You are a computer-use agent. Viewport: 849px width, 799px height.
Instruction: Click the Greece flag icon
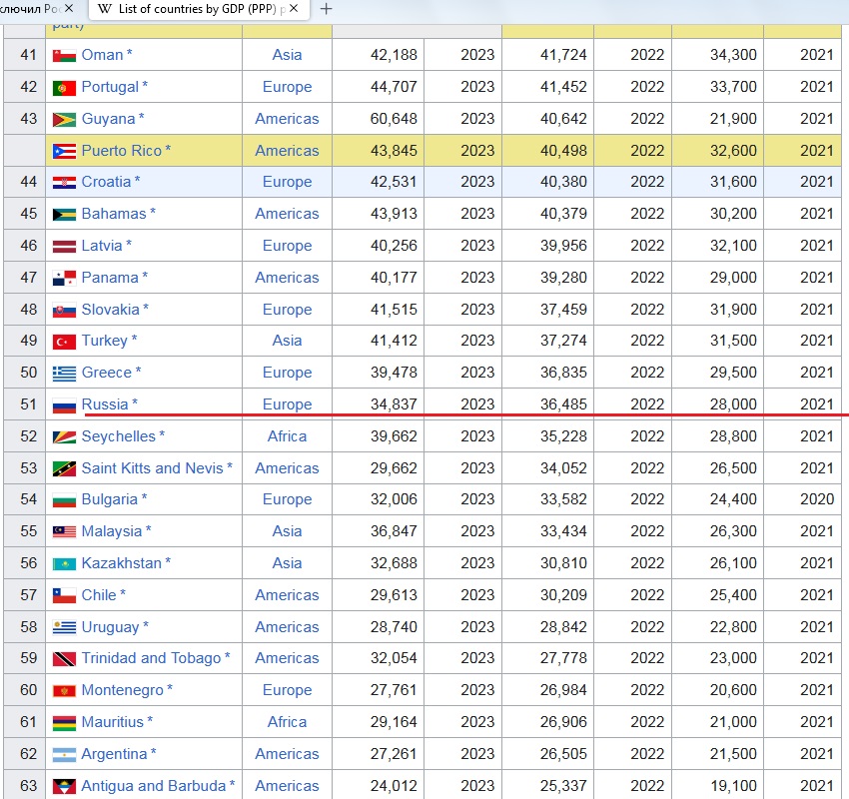tap(64, 374)
